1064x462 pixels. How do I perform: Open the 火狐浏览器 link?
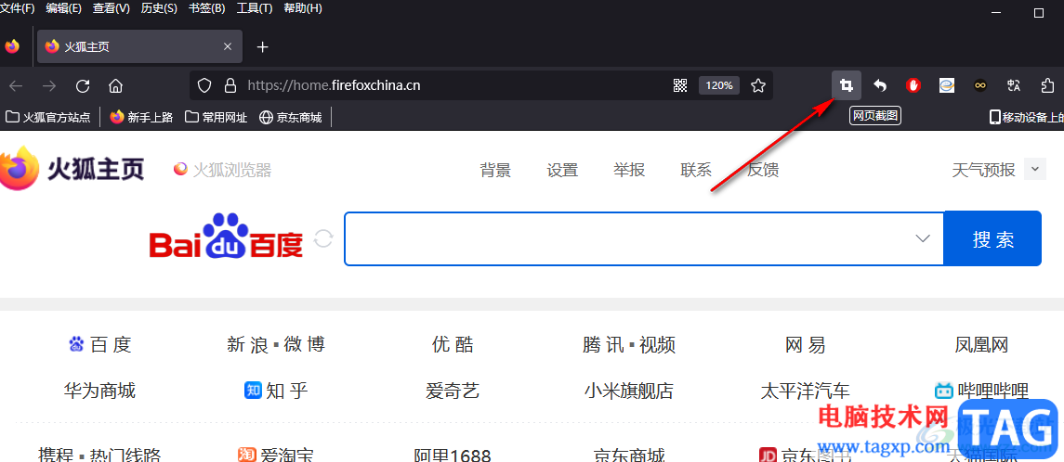pos(223,170)
